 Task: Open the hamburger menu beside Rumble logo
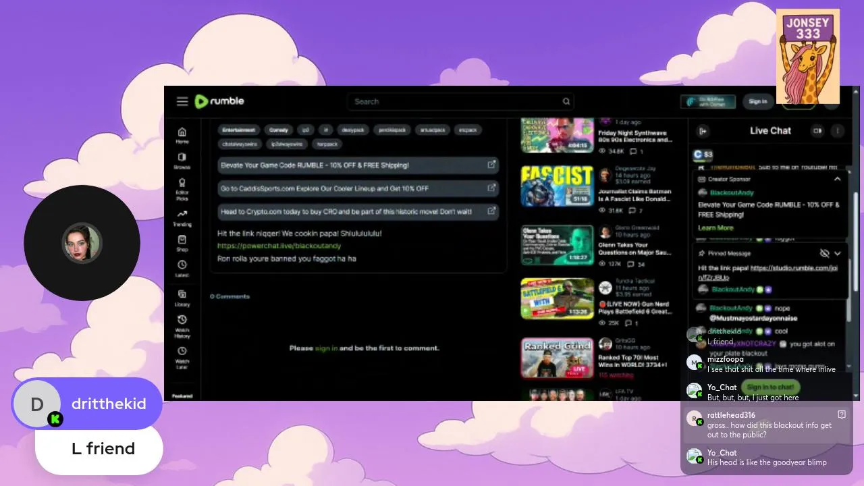pos(182,101)
